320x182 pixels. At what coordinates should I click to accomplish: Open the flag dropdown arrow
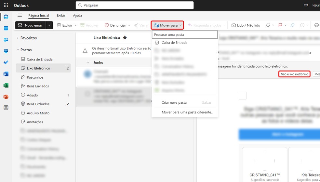pyautogui.click(x=285, y=25)
